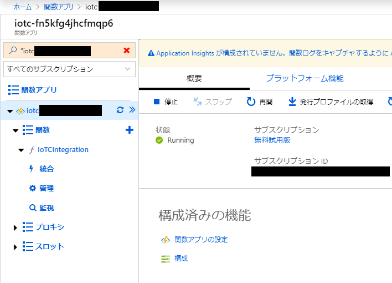
Task: Collapse the iotc function app node
Action: click(10, 111)
